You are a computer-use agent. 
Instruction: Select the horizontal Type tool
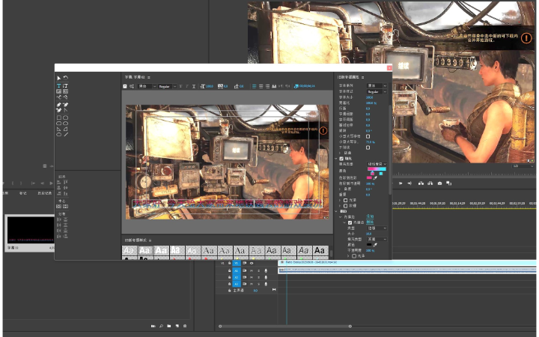coord(59,85)
